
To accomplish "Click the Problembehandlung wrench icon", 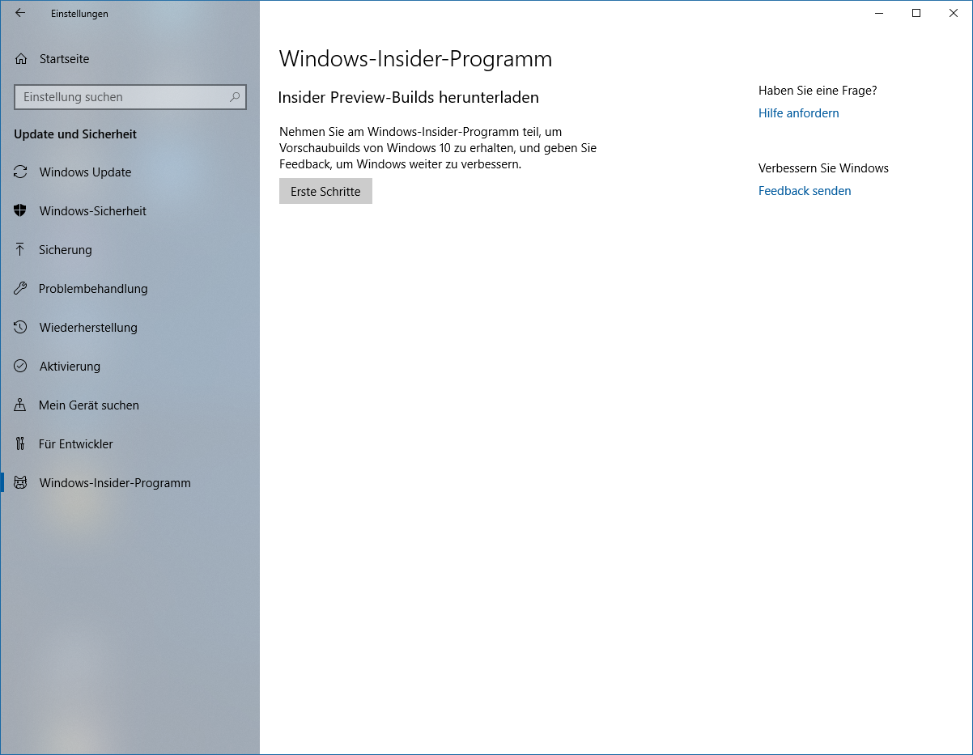I will pos(21,289).
